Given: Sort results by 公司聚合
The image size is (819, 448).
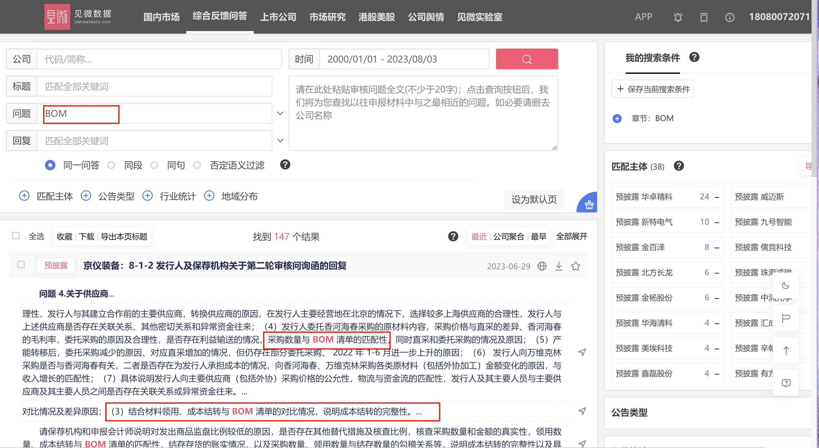Looking at the screenshot, I should 509,236.
